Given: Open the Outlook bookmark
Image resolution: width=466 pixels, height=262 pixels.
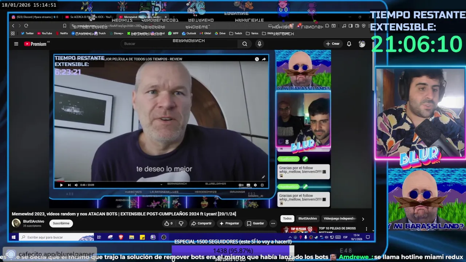Looking at the screenshot, I should coord(189,33).
